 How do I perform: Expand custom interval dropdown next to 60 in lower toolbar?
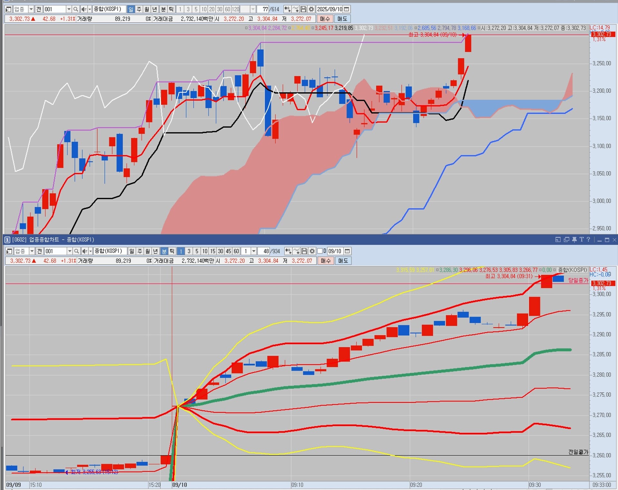[254, 251]
